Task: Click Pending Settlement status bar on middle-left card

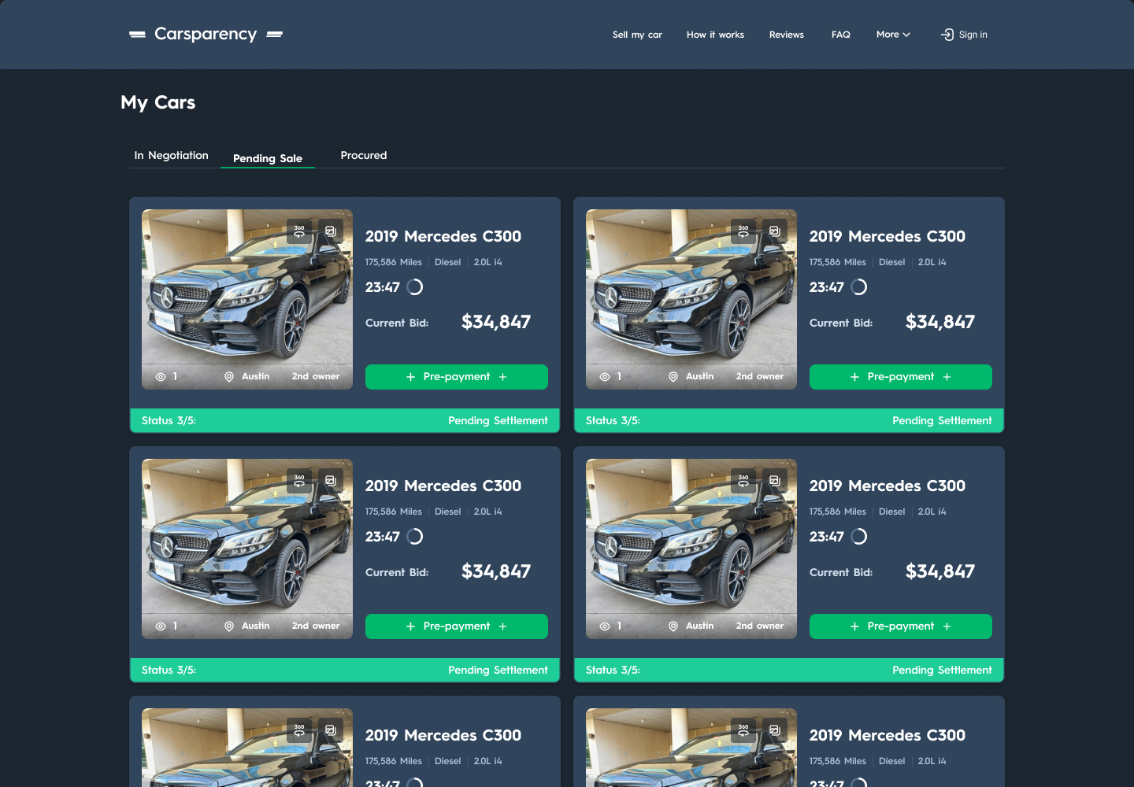Action: pos(345,670)
